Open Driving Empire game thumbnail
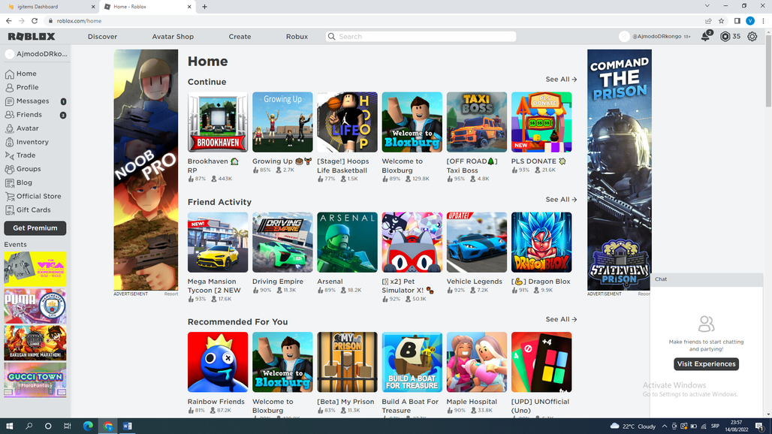This screenshot has height=434, width=772. tap(282, 242)
